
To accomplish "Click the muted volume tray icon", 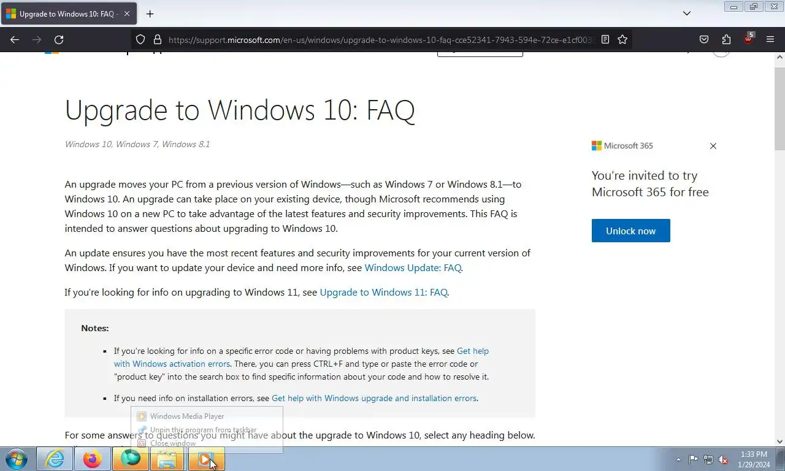I will (724, 459).
